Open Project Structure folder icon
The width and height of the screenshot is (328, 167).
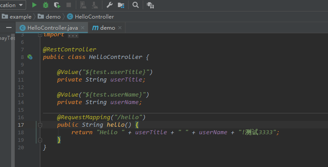point(121,5)
